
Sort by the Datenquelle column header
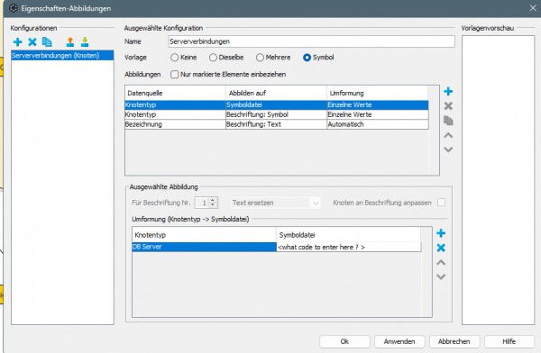click(175, 93)
